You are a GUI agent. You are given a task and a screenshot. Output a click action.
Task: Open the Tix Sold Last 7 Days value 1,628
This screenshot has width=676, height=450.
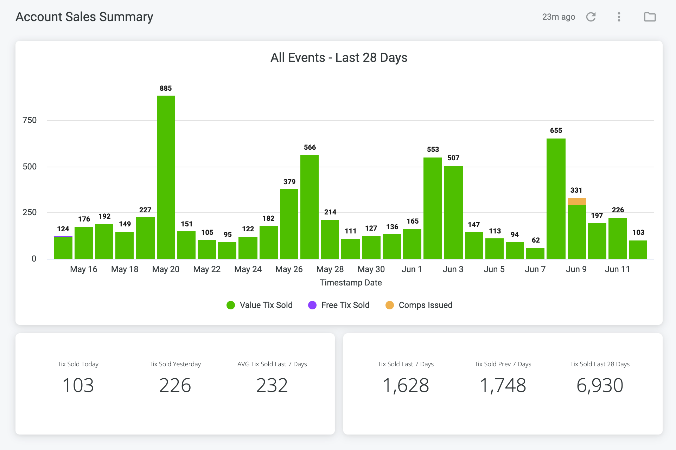point(406,385)
